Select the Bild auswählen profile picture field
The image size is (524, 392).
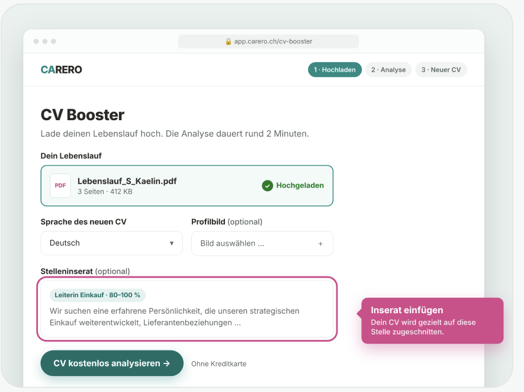(x=262, y=243)
